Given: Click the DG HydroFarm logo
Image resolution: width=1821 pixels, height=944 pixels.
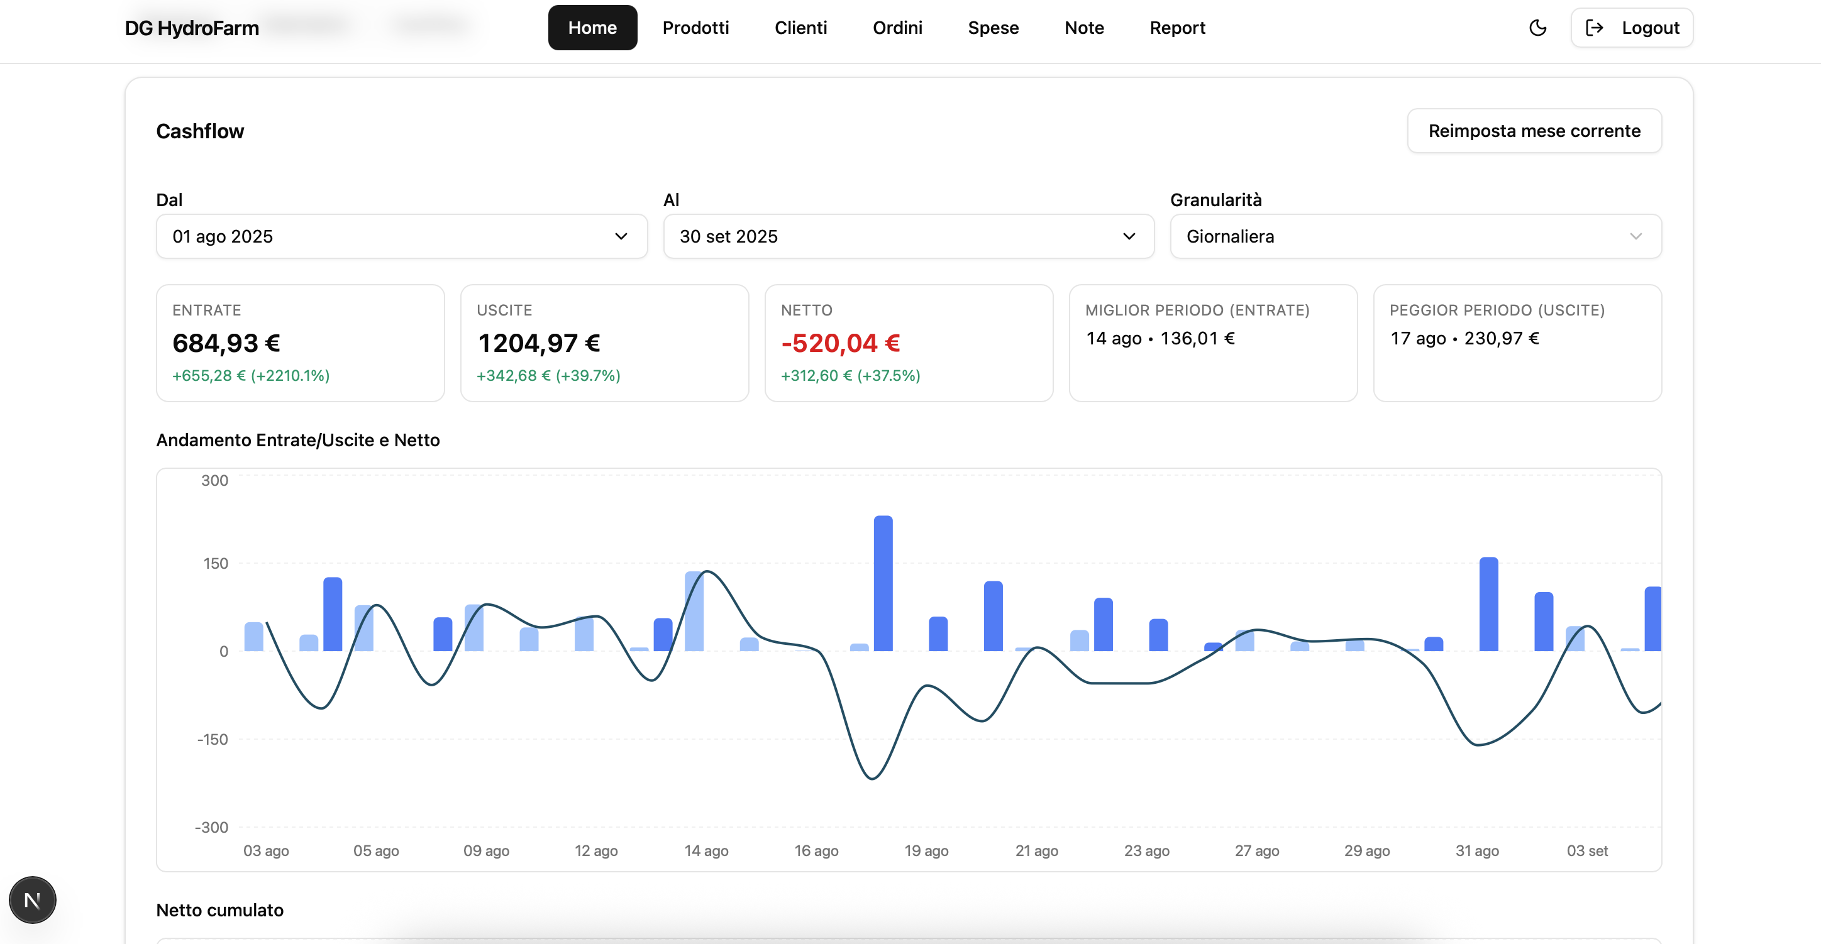Looking at the screenshot, I should (192, 28).
